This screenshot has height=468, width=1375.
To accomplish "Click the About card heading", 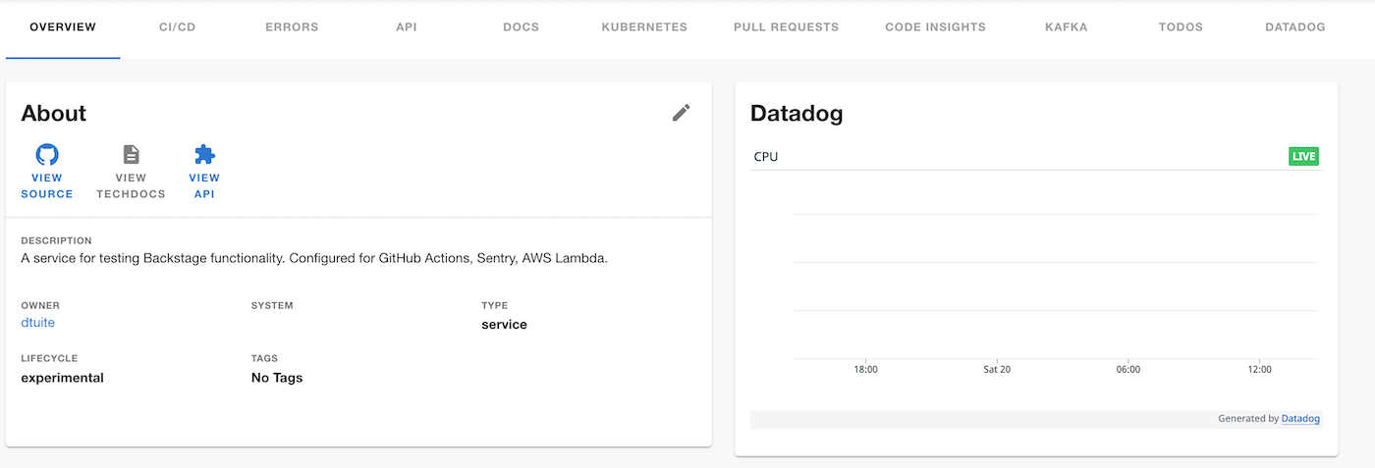I will (x=54, y=114).
